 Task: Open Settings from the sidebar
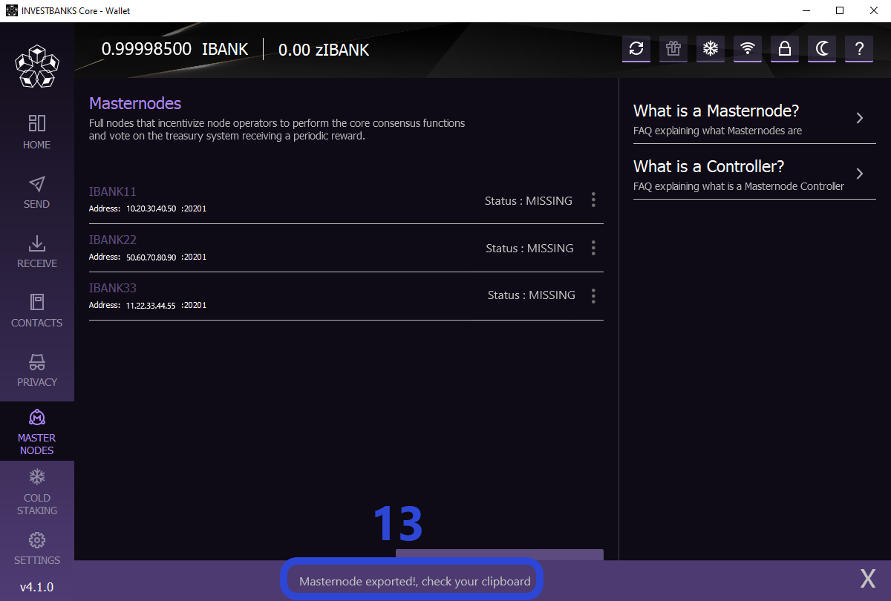click(x=36, y=548)
